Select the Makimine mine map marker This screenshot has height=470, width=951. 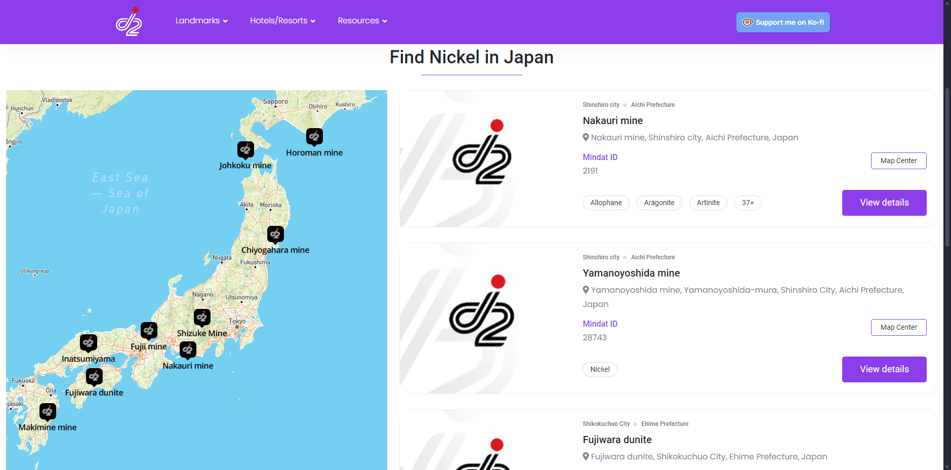48,411
